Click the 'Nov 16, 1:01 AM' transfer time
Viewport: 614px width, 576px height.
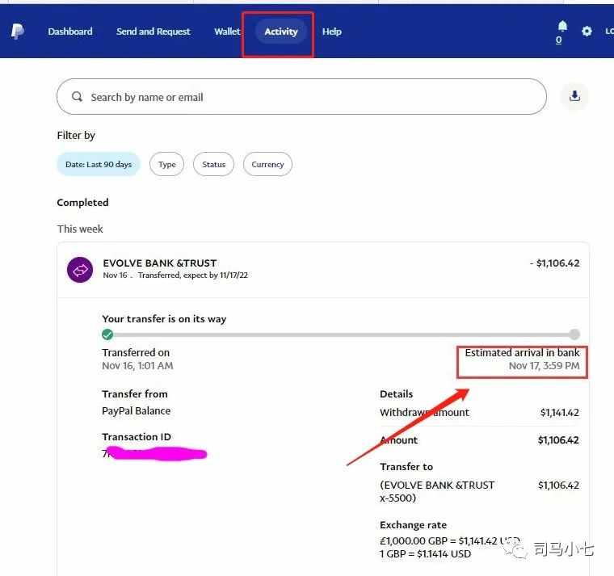(137, 366)
